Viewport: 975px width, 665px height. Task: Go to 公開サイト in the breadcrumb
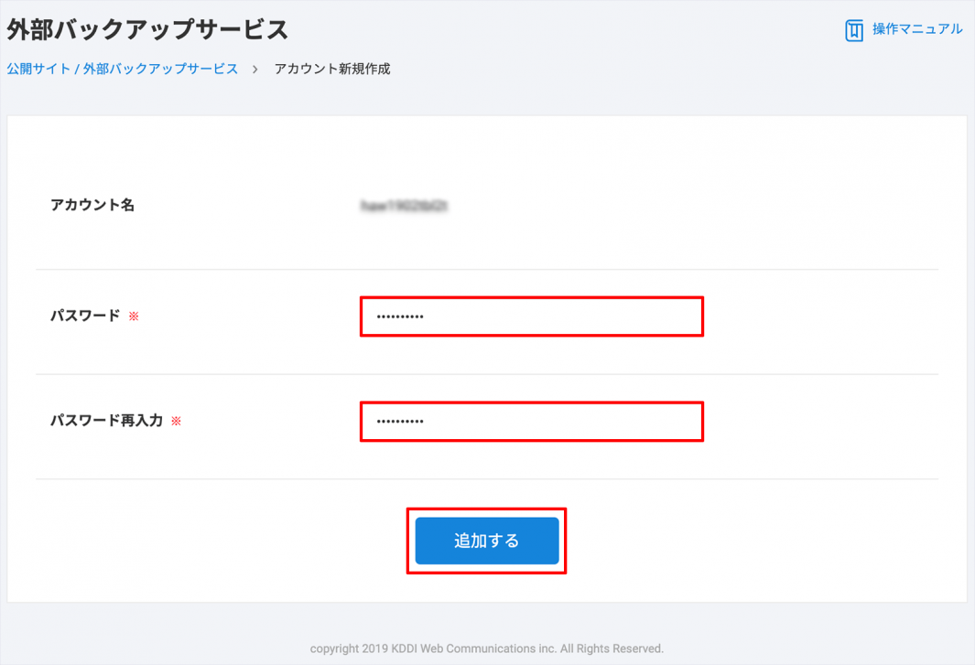(x=38, y=69)
